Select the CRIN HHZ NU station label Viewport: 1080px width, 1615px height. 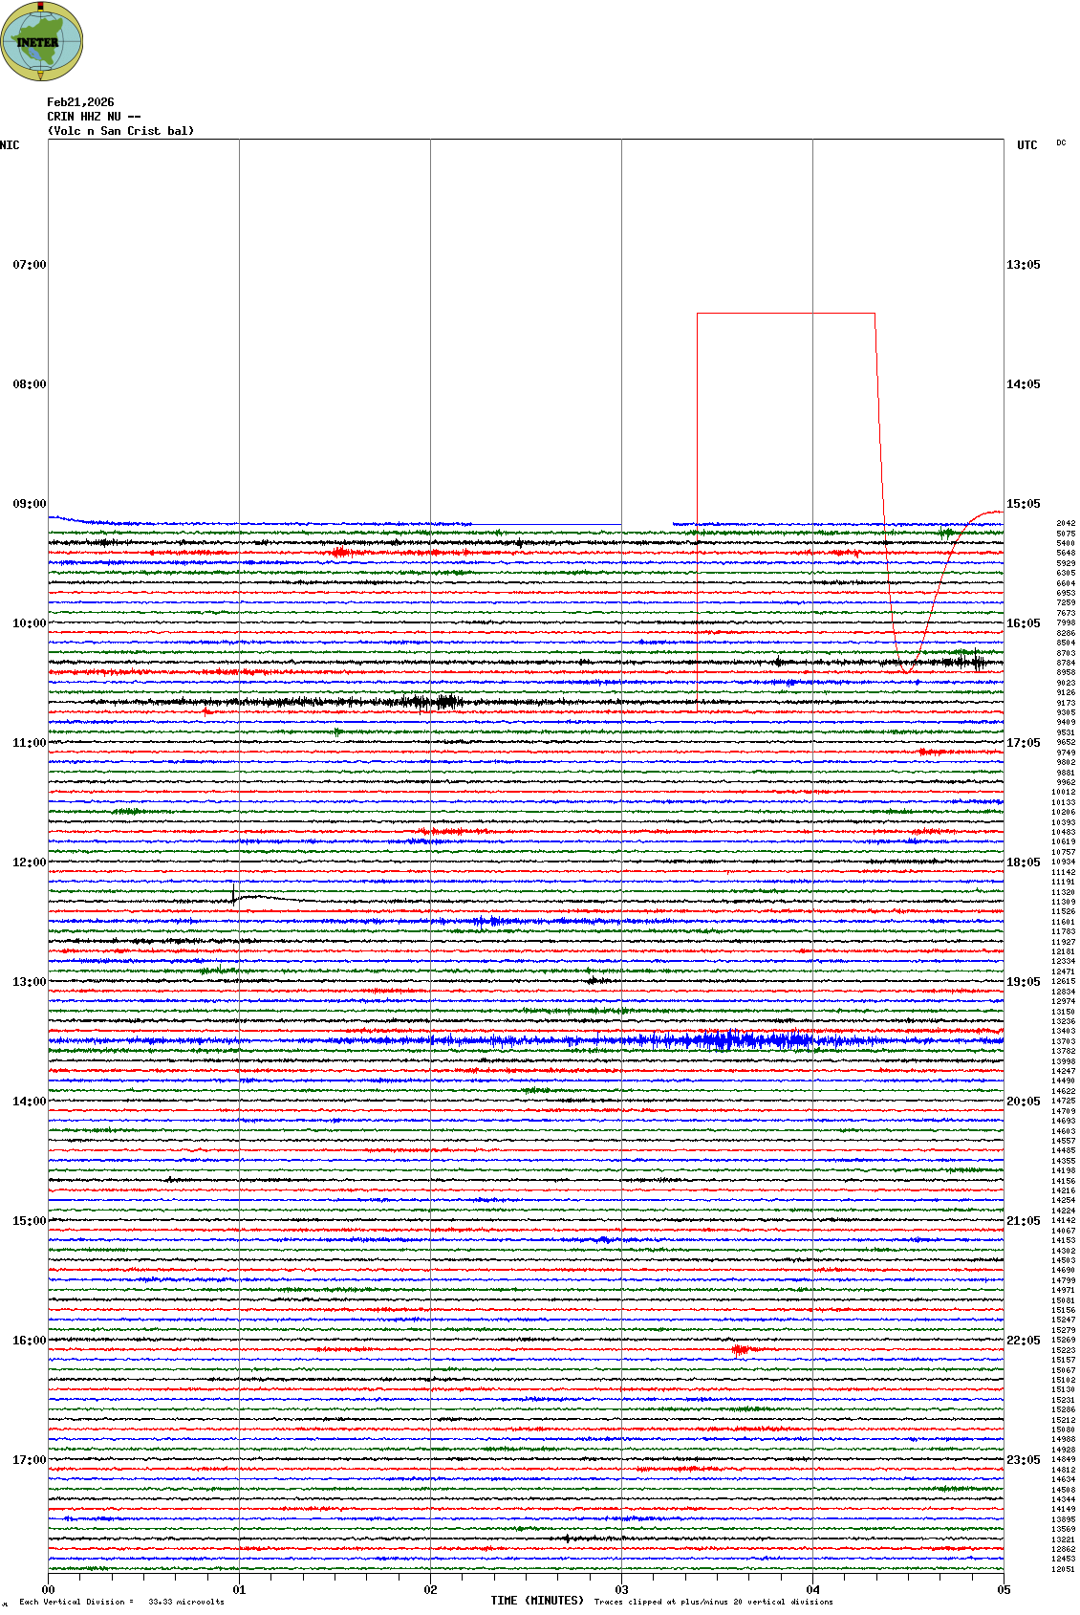[x=94, y=117]
